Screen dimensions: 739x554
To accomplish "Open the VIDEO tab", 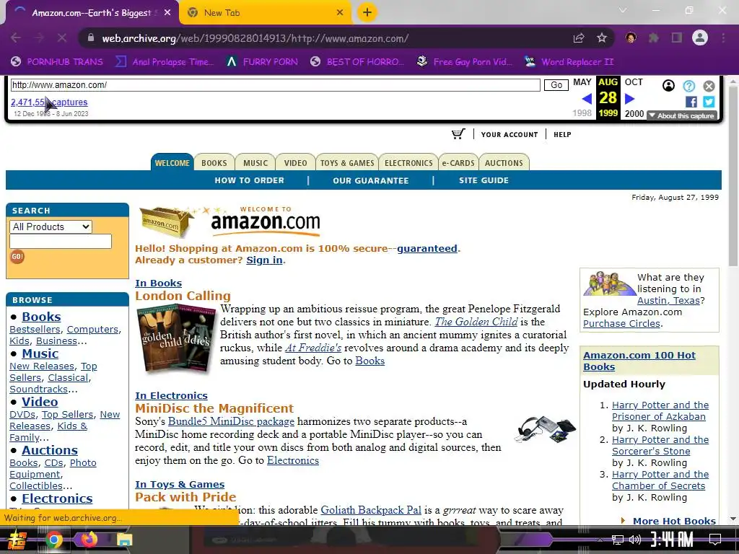I will [x=295, y=163].
